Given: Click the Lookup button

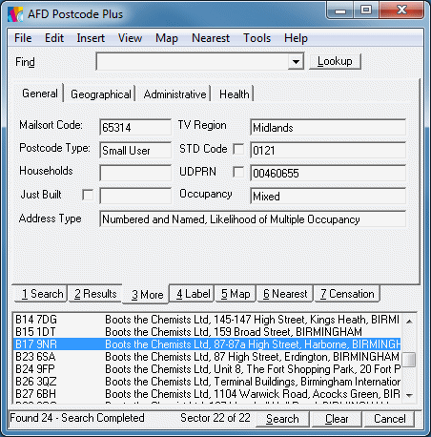Looking at the screenshot, I should (335, 61).
